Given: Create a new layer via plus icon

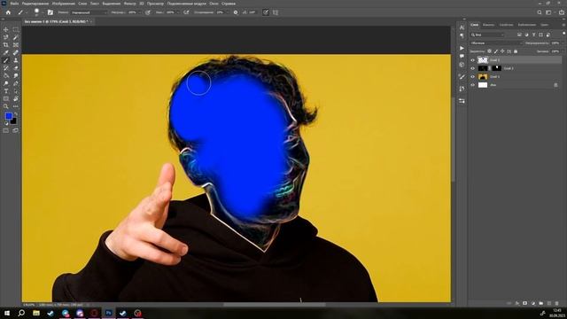Looking at the screenshot, I should point(549,303).
